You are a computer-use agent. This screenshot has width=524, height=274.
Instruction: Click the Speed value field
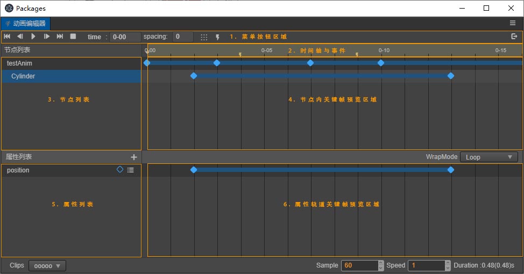click(427, 265)
